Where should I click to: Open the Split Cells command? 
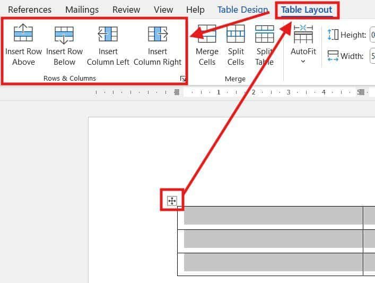[236, 45]
